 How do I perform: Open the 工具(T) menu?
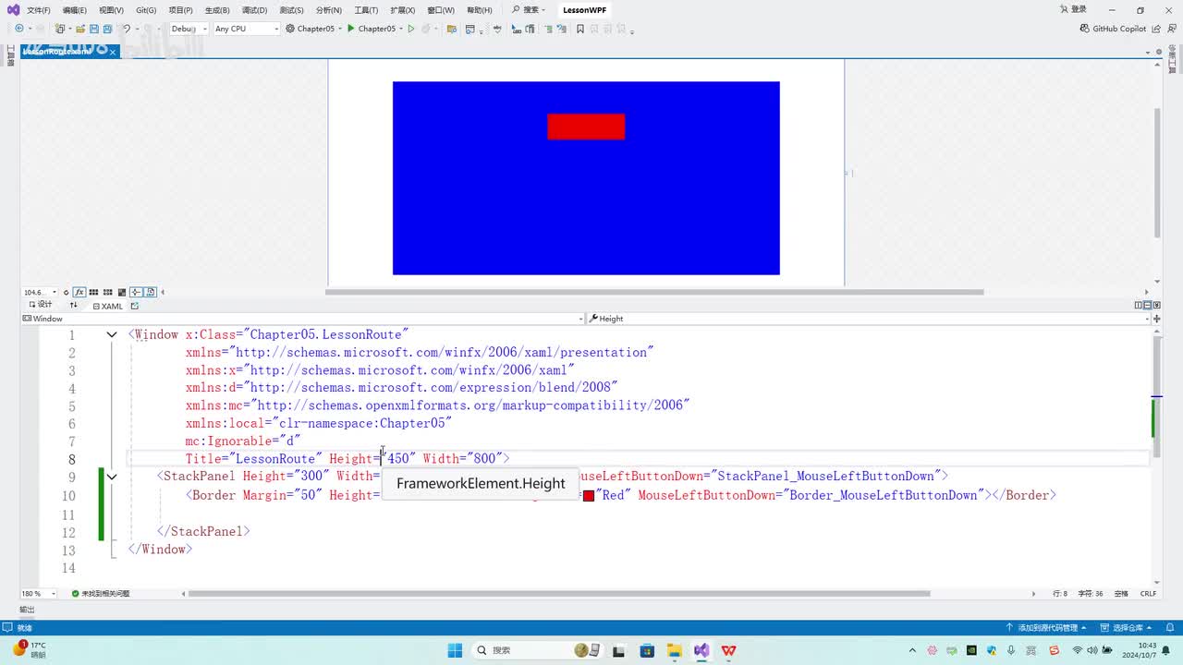pos(366,10)
